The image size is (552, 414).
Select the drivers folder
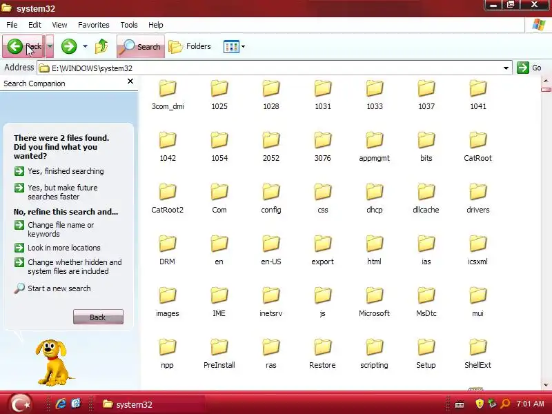pyautogui.click(x=477, y=198)
